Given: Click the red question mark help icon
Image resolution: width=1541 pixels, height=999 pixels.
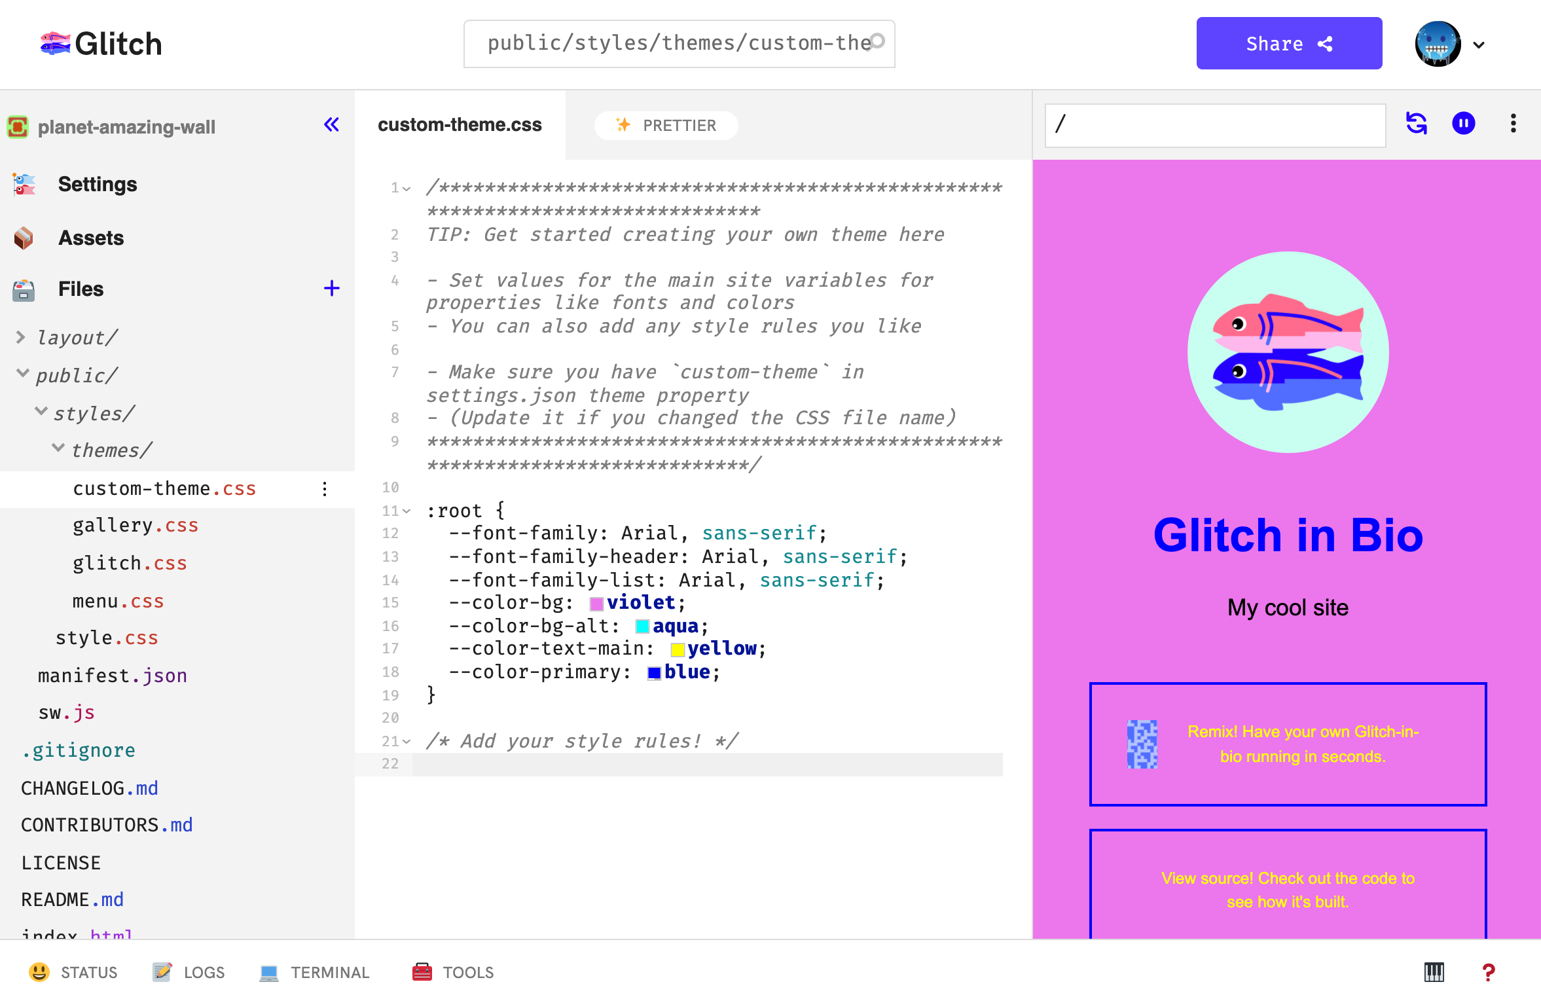Looking at the screenshot, I should 1488,972.
